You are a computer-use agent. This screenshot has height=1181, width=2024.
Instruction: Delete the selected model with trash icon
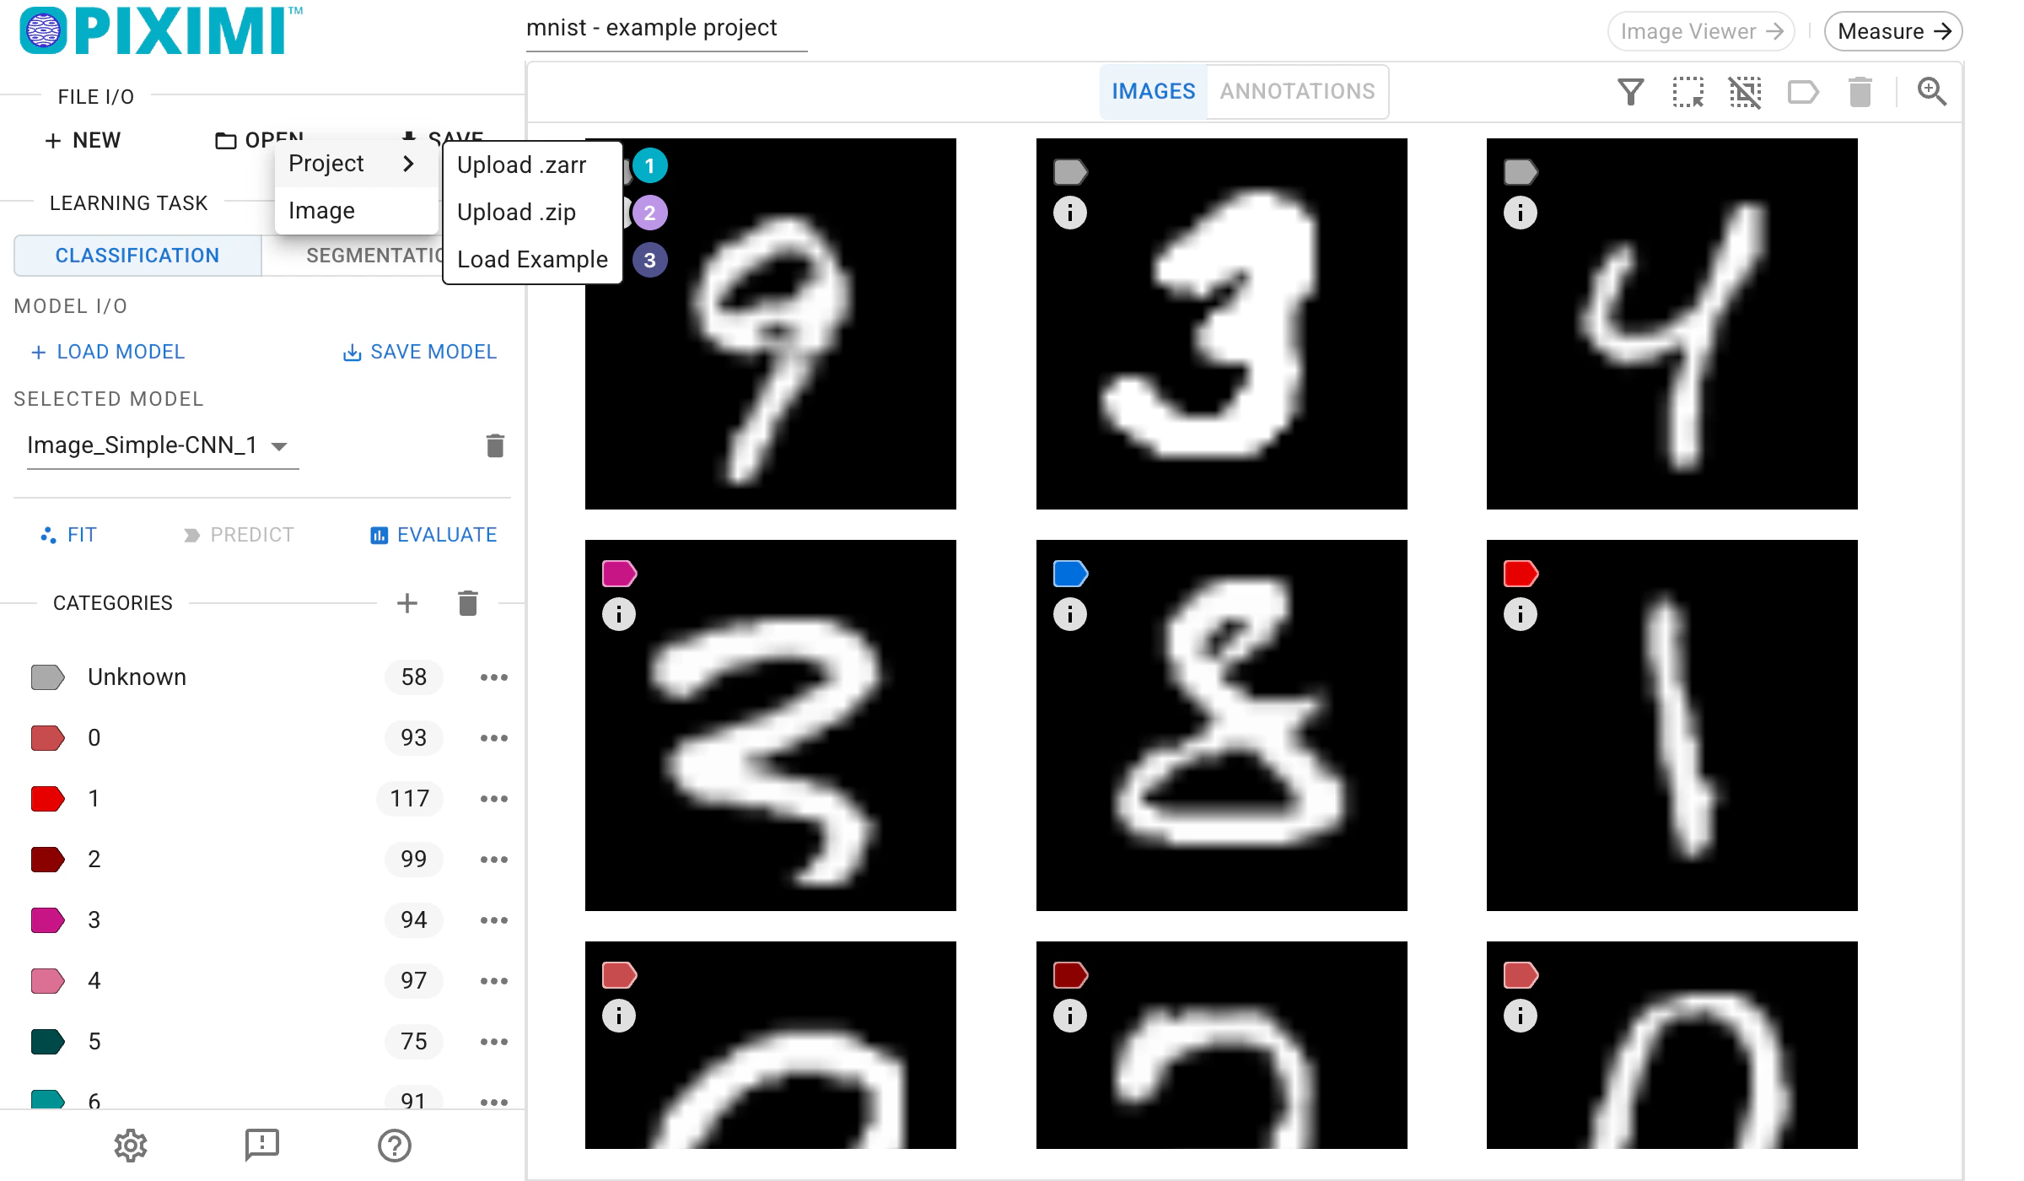[495, 445]
